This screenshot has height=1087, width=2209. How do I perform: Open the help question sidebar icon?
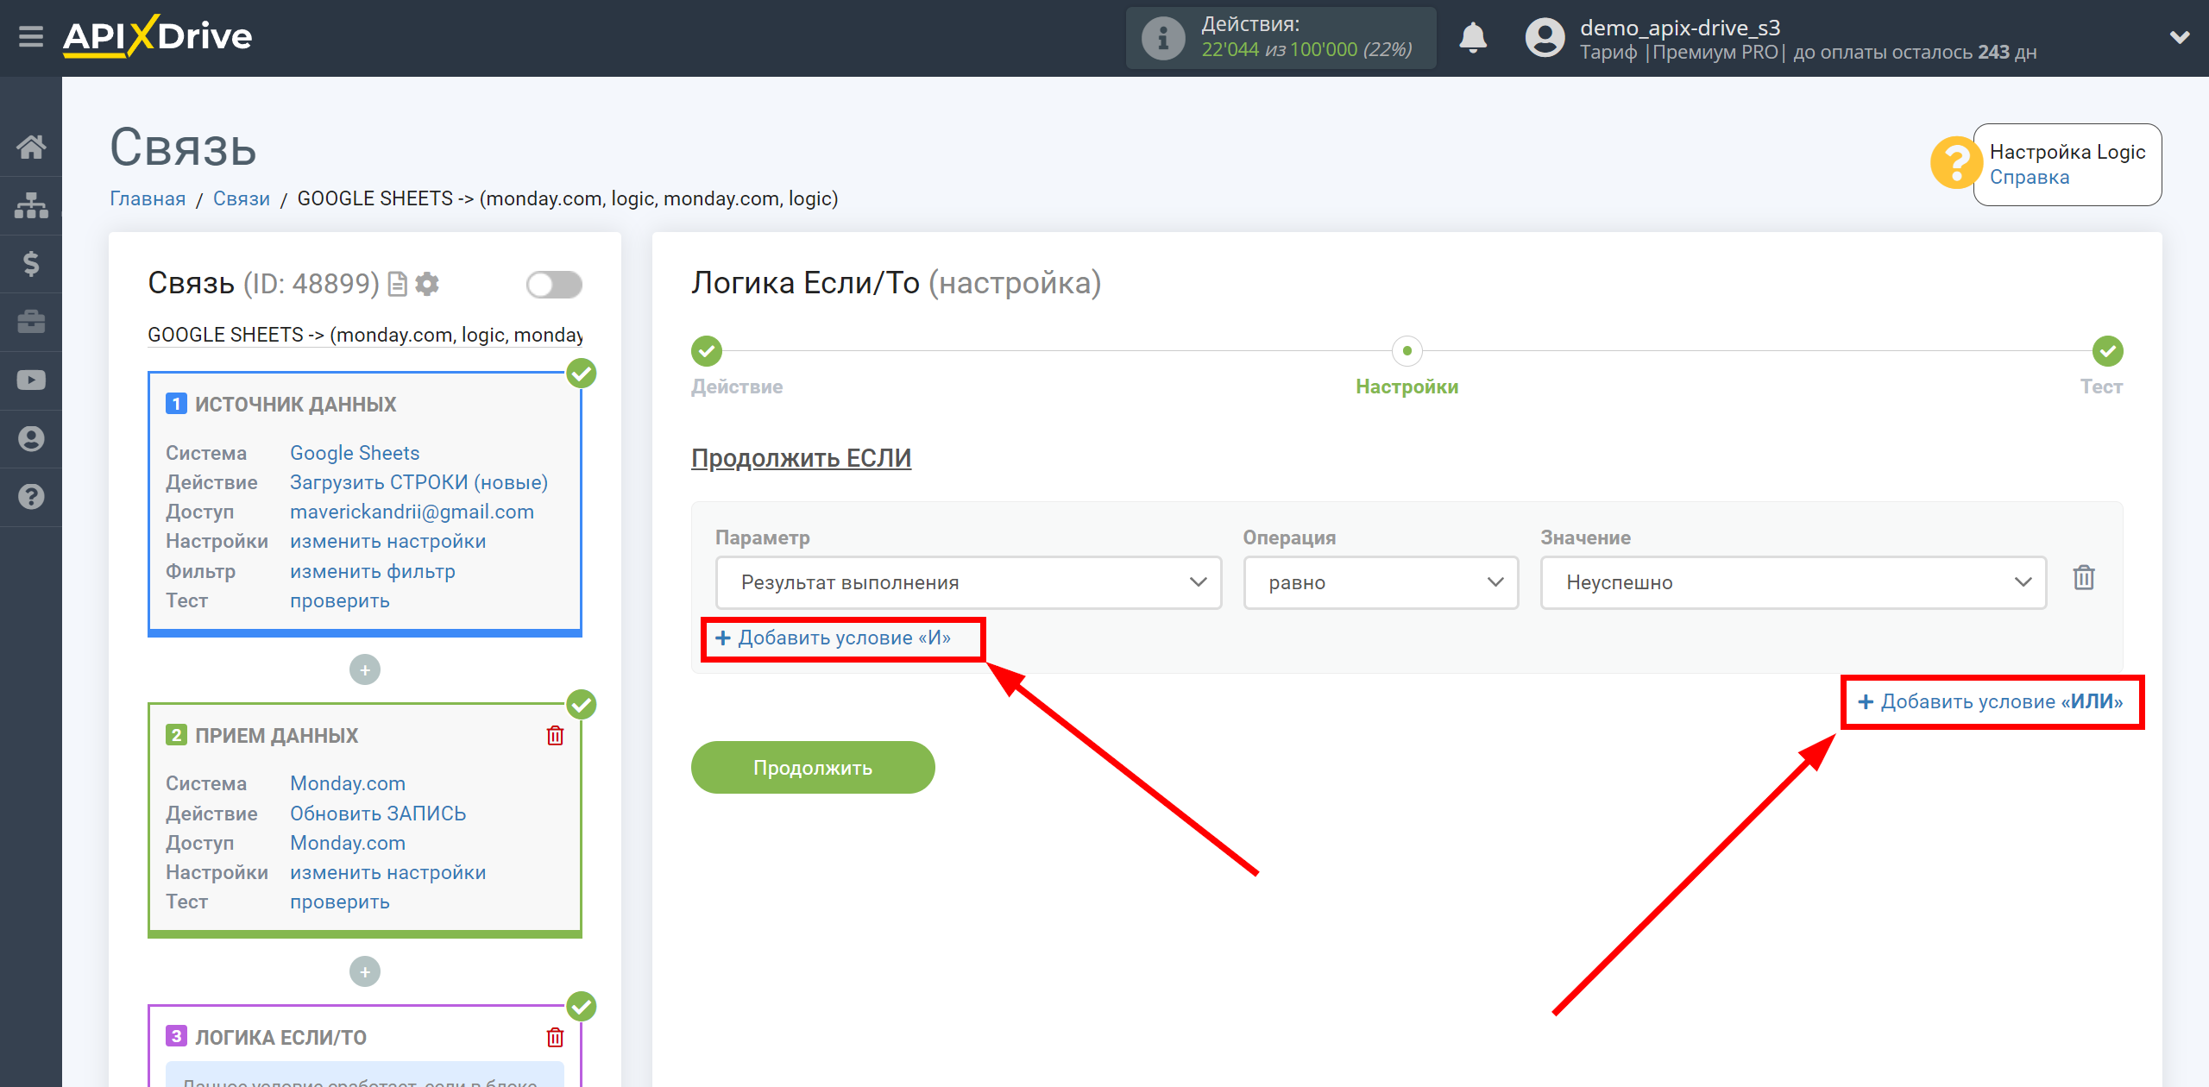pyautogui.click(x=31, y=497)
